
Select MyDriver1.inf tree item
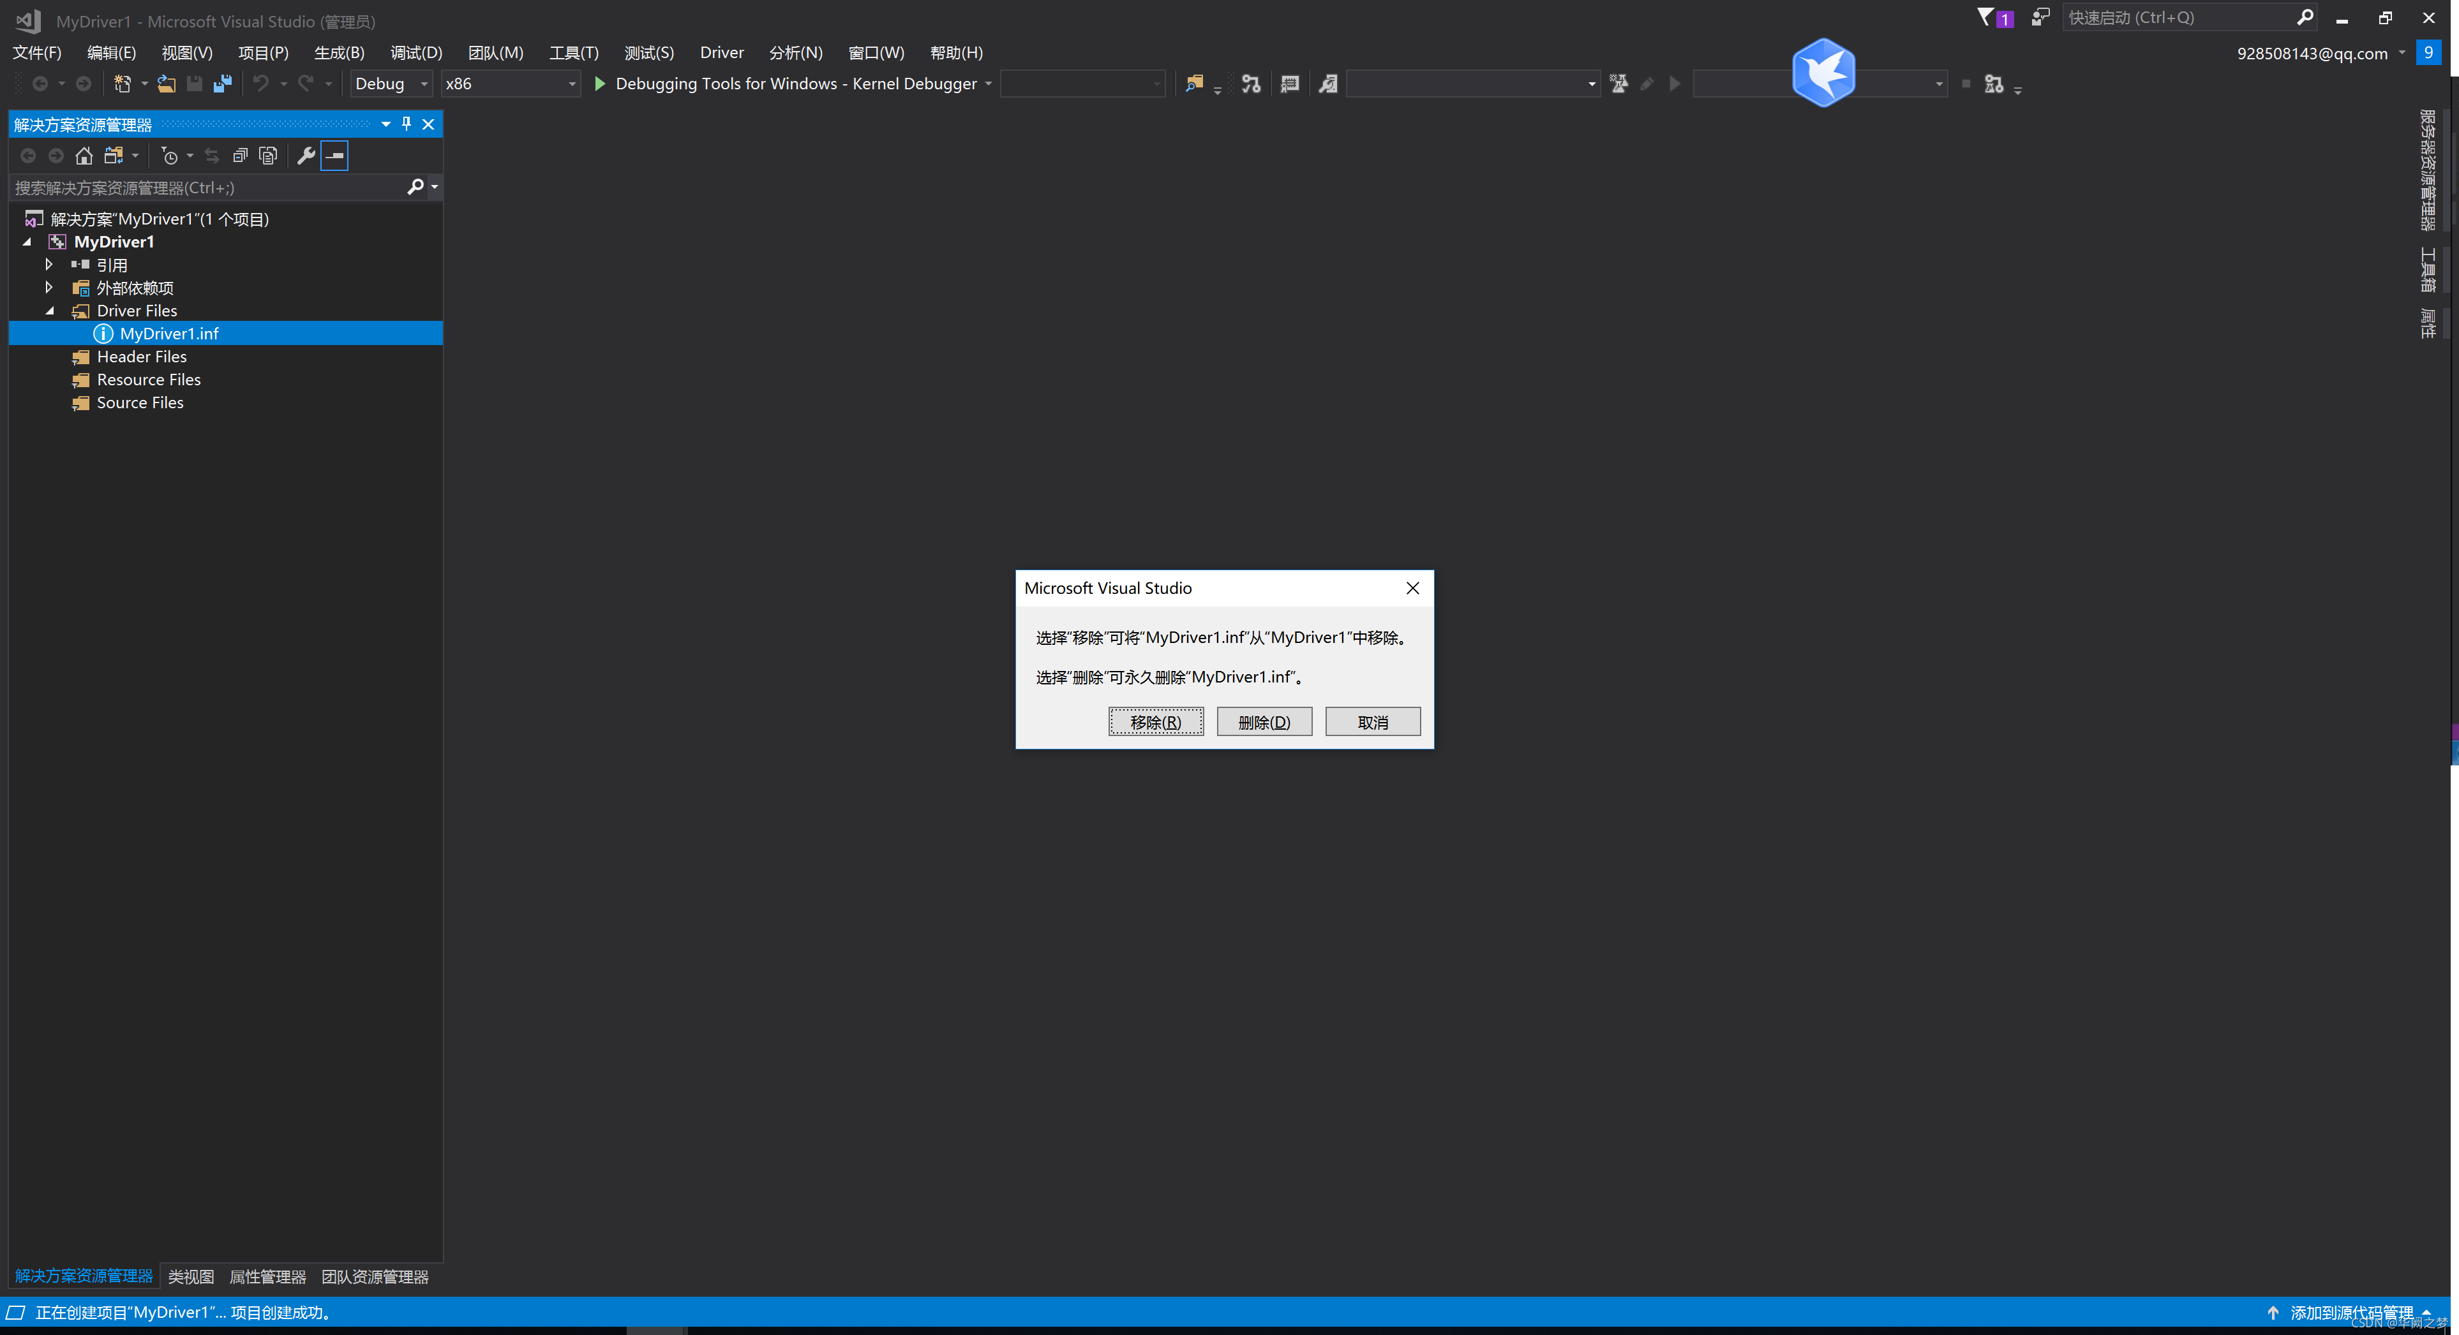coord(168,332)
